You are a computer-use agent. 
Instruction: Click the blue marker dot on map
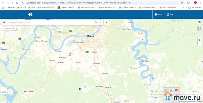pyautogui.click(x=80, y=89)
